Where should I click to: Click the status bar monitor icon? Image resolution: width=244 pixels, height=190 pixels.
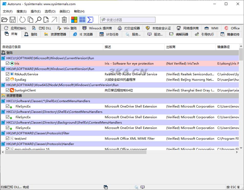tap(143, 187)
